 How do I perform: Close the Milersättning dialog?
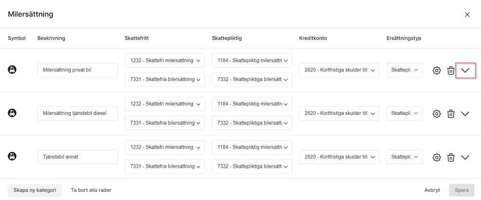click(467, 15)
